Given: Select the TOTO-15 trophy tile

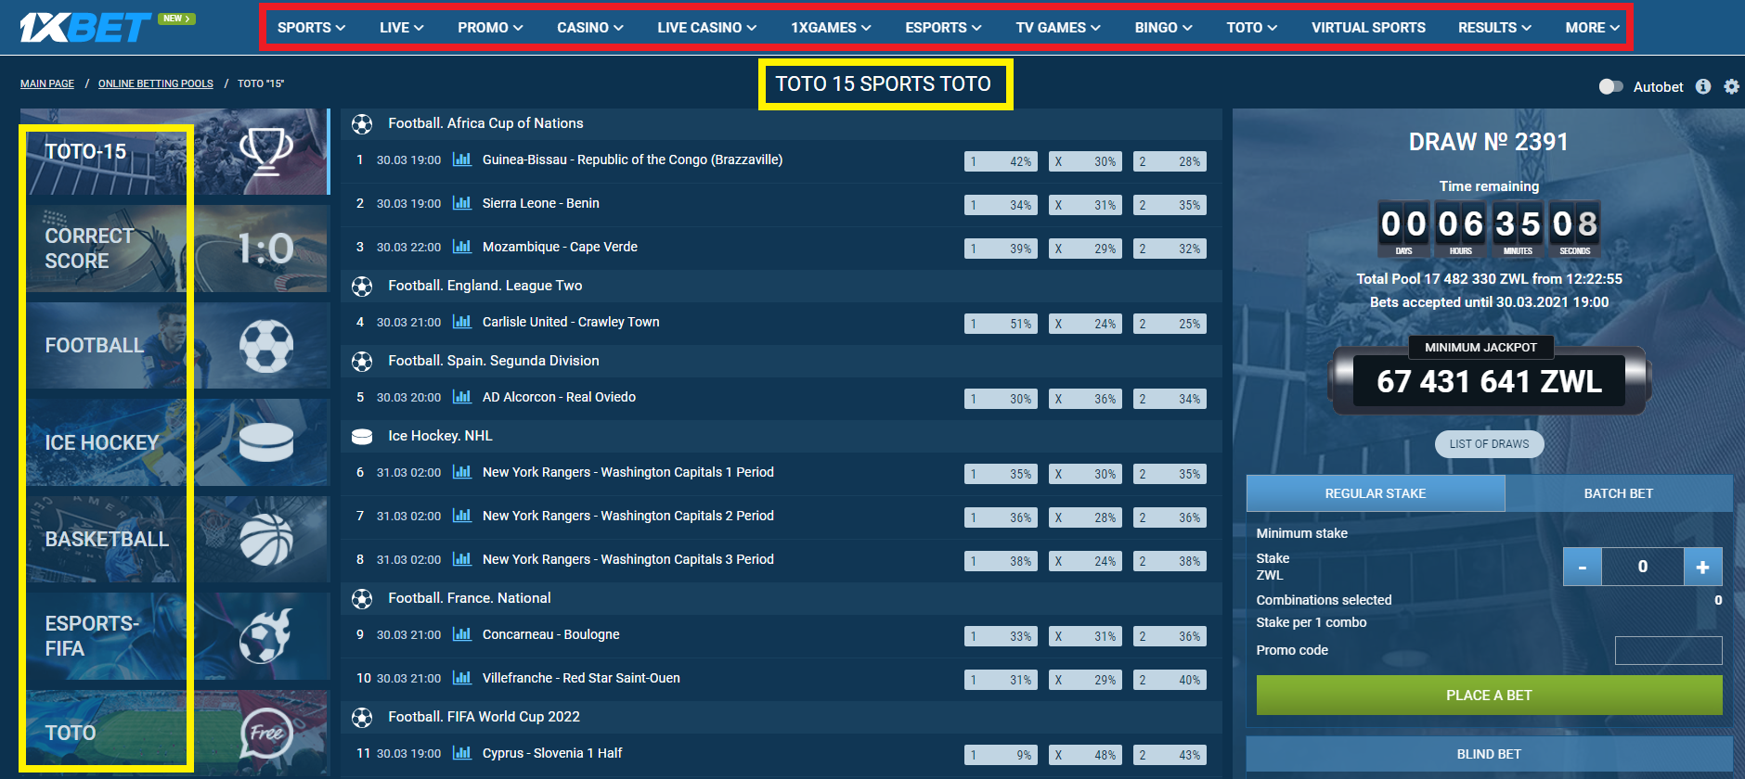Looking at the screenshot, I should 175,151.
